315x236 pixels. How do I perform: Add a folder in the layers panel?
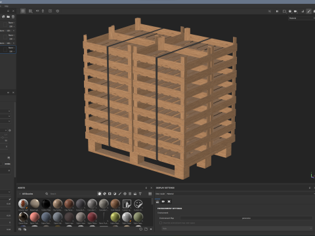[9, 16]
